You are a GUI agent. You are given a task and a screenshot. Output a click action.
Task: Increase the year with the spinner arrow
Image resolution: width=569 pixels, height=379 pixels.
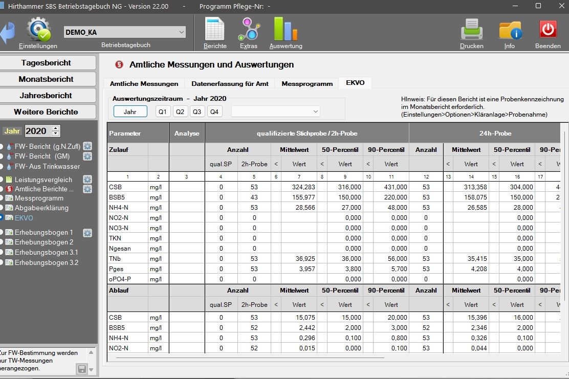[56, 128]
